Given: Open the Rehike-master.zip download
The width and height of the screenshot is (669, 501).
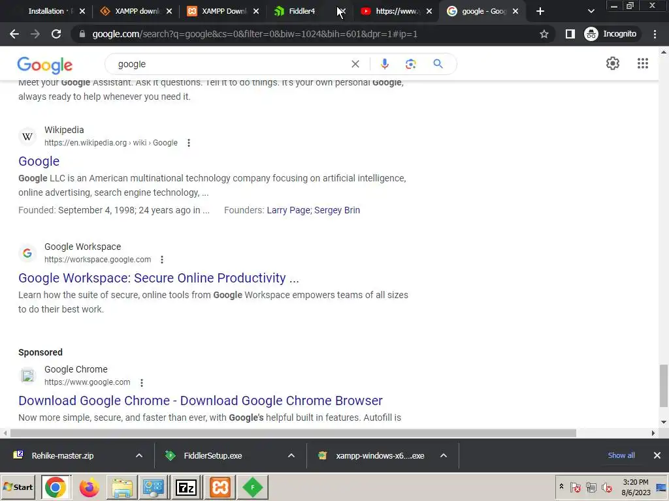Looking at the screenshot, I should [x=62, y=455].
